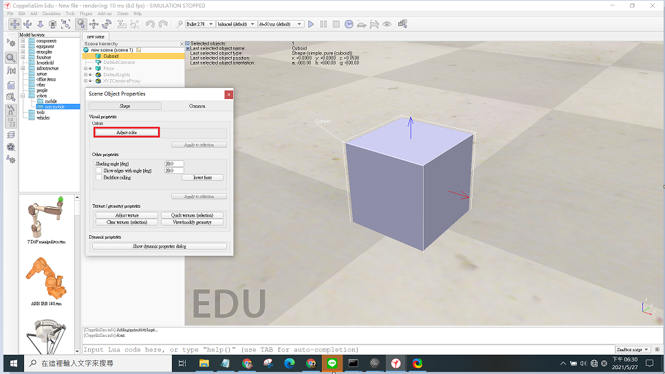Image resolution: width=665 pixels, height=374 pixels.
Task: Open the page selector icon
Action: pos(402,24)
